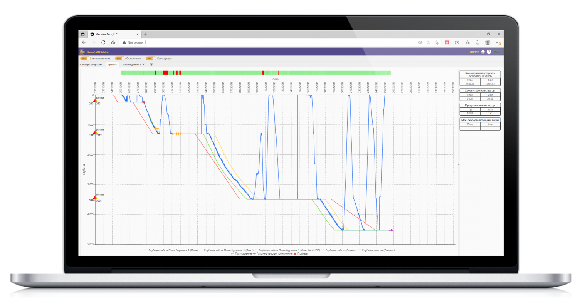
Task: Toggle the Газонефтеводопроявление legend entry
Action: (272, 254)
